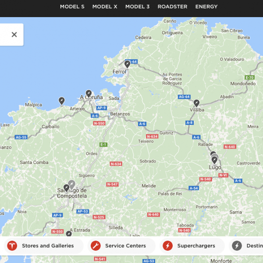Click the Guitiriz town label
The width and height of the screenshot is (263, 263).
coord(167,133)
